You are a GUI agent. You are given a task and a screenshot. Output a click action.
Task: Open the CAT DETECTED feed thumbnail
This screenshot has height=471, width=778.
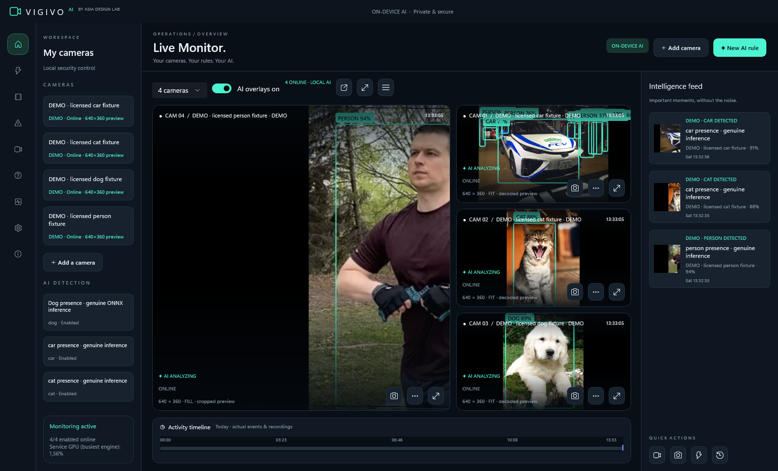[x=667, y=197]
